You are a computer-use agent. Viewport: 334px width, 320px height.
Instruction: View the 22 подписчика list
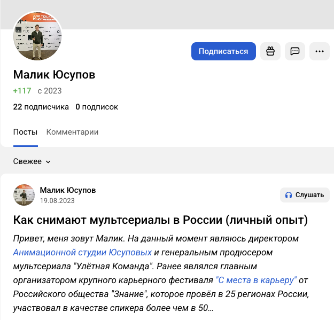pyautogui.click(x=41, y=107)
